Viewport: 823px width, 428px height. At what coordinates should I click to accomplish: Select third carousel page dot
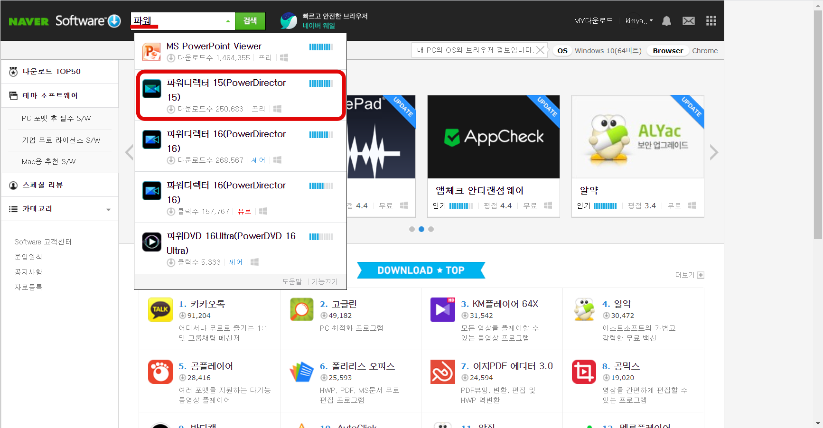(x=431, y=229)
